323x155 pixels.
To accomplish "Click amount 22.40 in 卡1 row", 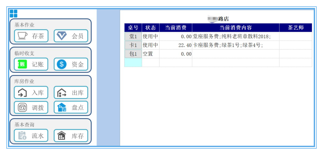I will tap(176, 45).
